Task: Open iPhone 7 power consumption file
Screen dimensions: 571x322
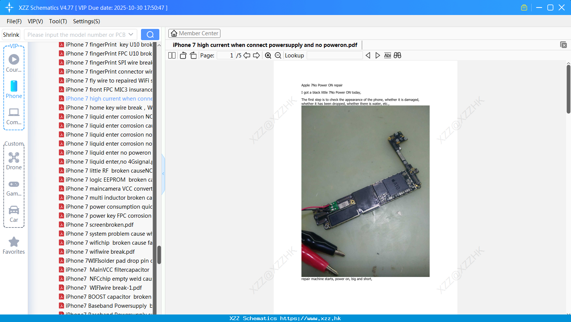Action: tap(106, 207)
